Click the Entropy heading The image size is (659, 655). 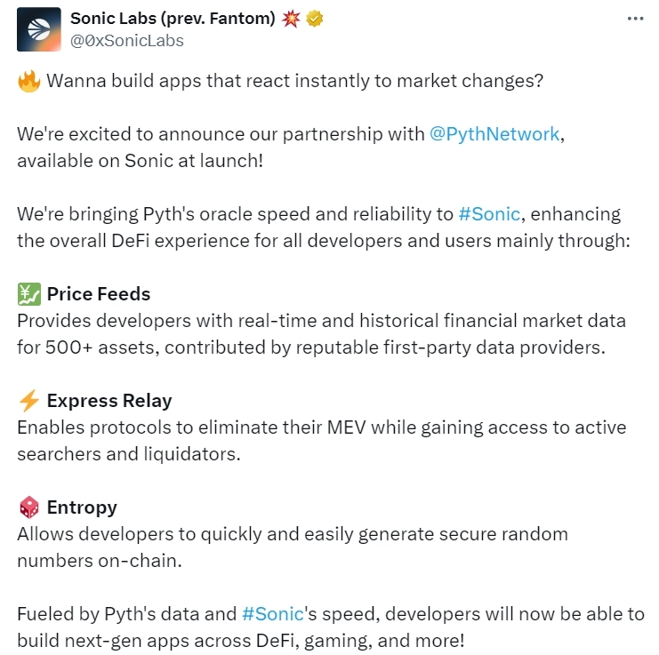point(82,507)
